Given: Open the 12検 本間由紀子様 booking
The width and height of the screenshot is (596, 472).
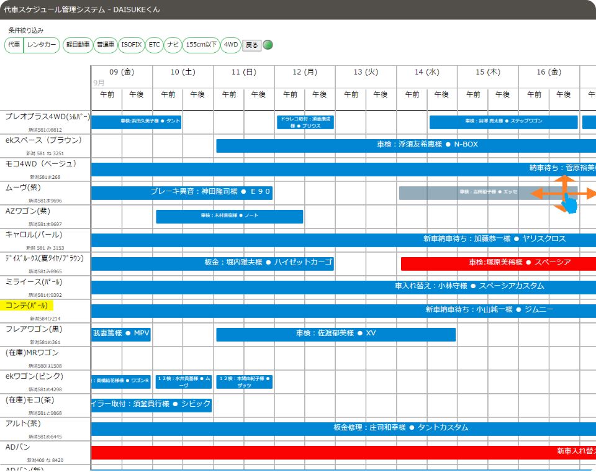Looking at the screenshot, I should click(x=245, y=381).
